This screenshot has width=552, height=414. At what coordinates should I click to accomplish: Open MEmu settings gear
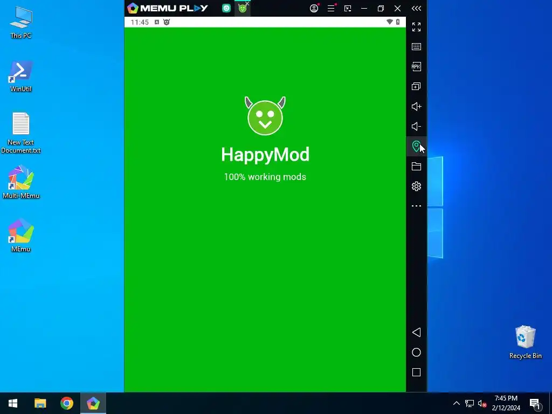[417, 186]
